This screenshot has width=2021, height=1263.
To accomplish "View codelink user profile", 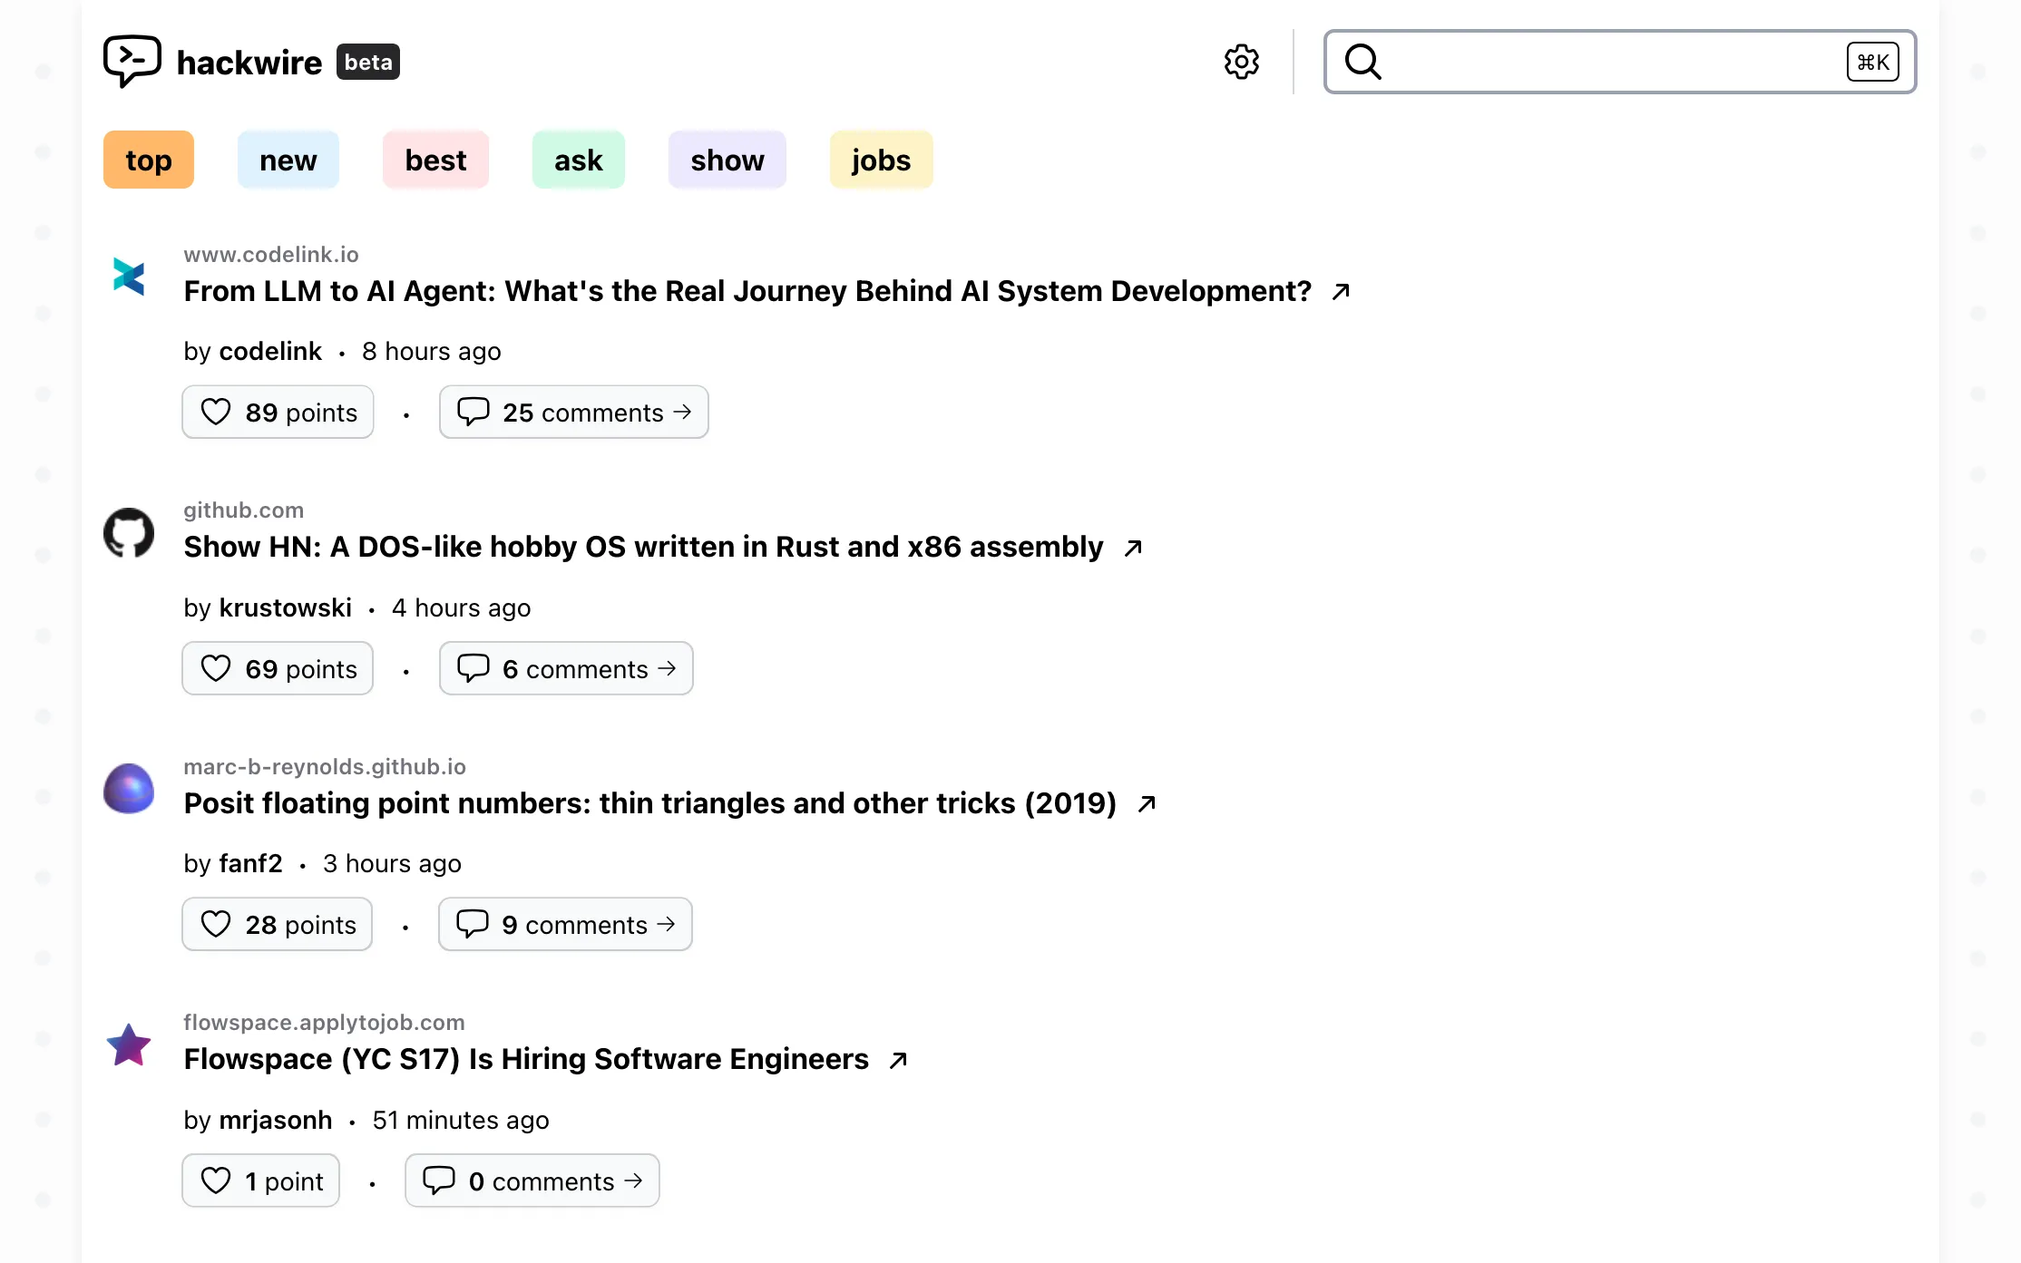I will (x=270, y=351).
